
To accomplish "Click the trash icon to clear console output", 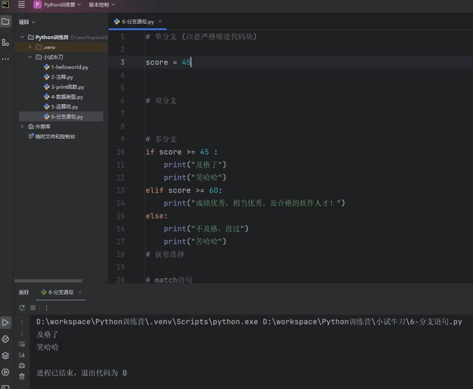I will point(22,376).
